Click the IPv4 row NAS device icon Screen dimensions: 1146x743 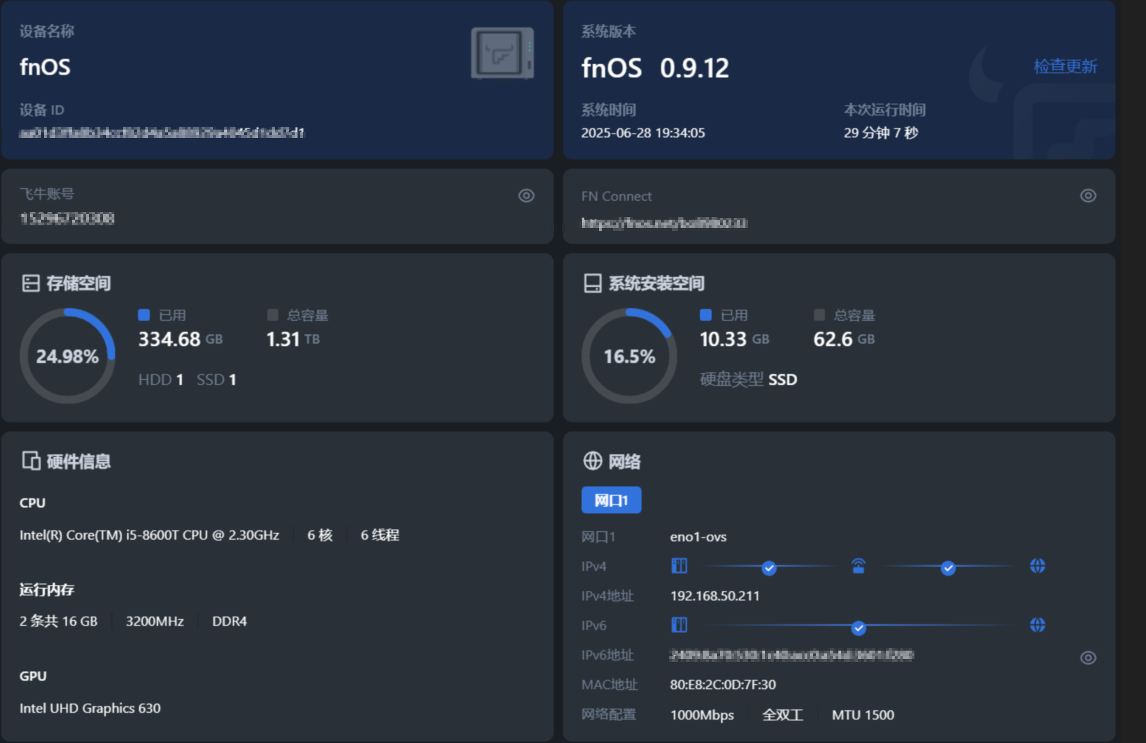coord(679,566)
